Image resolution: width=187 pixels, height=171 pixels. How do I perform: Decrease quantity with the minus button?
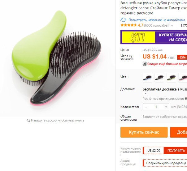click(146, 107)
